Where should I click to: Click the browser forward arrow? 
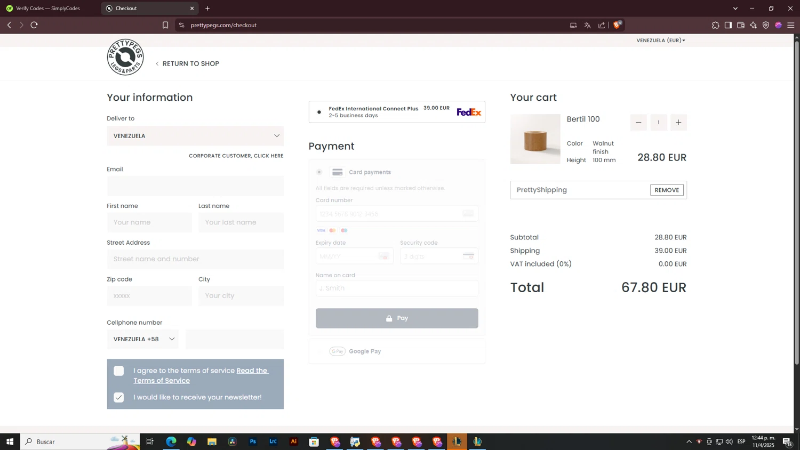pos(21,25)
